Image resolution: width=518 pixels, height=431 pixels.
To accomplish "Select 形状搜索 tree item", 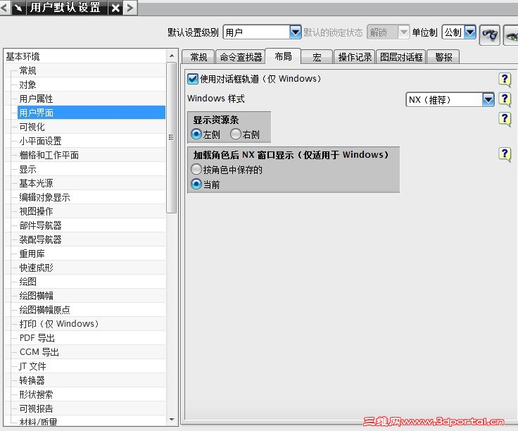I will pyautogui.click(x=37, y=394).
